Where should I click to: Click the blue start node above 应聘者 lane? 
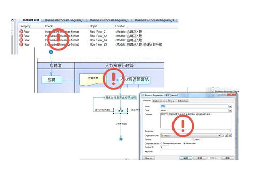(x=51, y=52)
